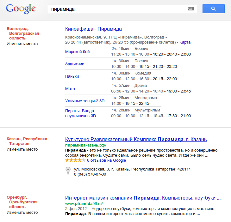The height and width of the screenshot is (222, 231).
Task: Click the пирамидаказань.рф URL
Action: (x=85, y=145)
